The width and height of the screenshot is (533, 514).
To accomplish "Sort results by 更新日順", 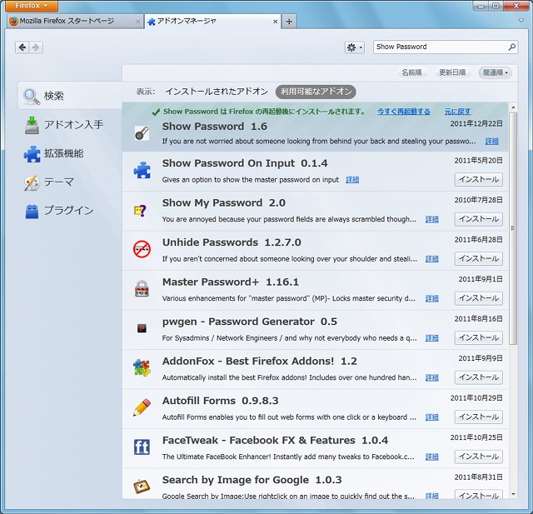I will tap(452, 72).
